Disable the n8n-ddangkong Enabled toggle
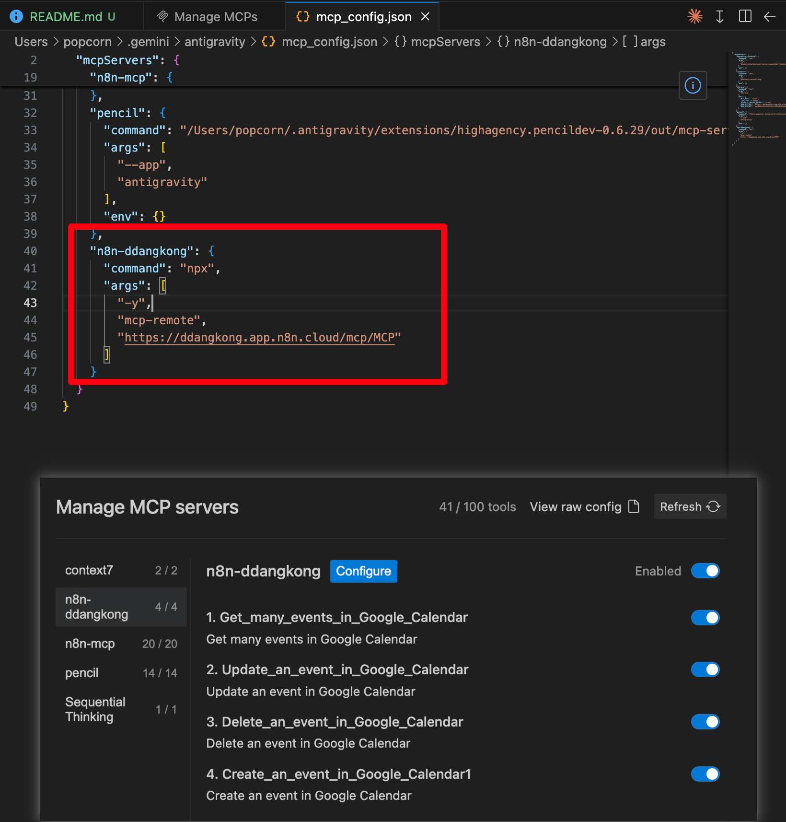Screen dimensions: 786x822 (x=705, y=571)
